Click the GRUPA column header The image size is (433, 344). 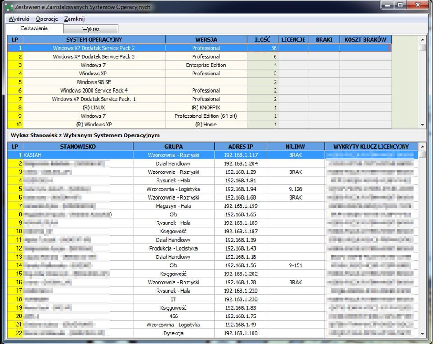pos(173,146)
